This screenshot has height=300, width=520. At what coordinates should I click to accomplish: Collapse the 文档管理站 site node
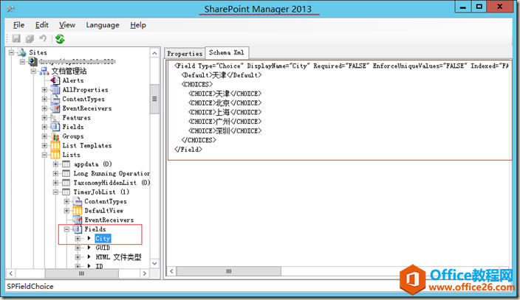click(33, 71)
